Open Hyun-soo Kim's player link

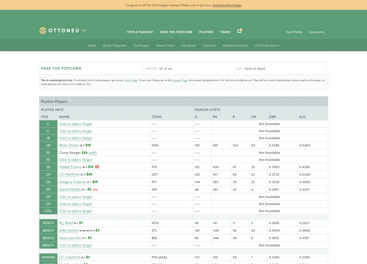click(x=70, y=238)
